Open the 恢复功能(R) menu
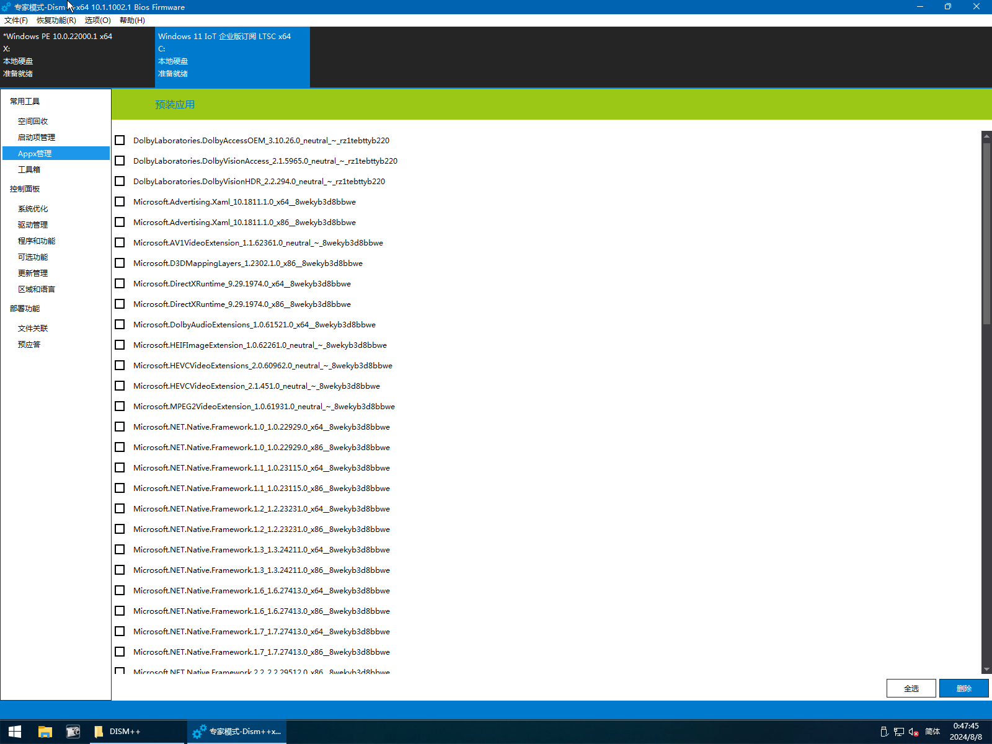 point(56,20)
